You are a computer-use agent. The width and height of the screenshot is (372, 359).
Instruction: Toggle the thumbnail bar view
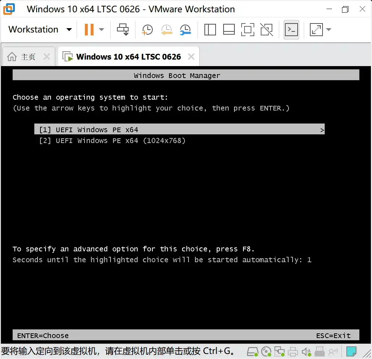229,30
